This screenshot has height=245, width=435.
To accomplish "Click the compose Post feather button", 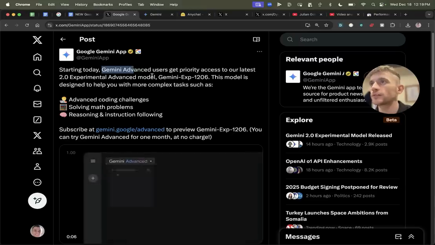I will (x=37, y=201).
